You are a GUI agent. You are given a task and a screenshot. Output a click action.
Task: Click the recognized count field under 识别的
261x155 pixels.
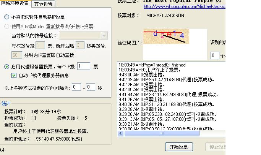tap(215, 55)
